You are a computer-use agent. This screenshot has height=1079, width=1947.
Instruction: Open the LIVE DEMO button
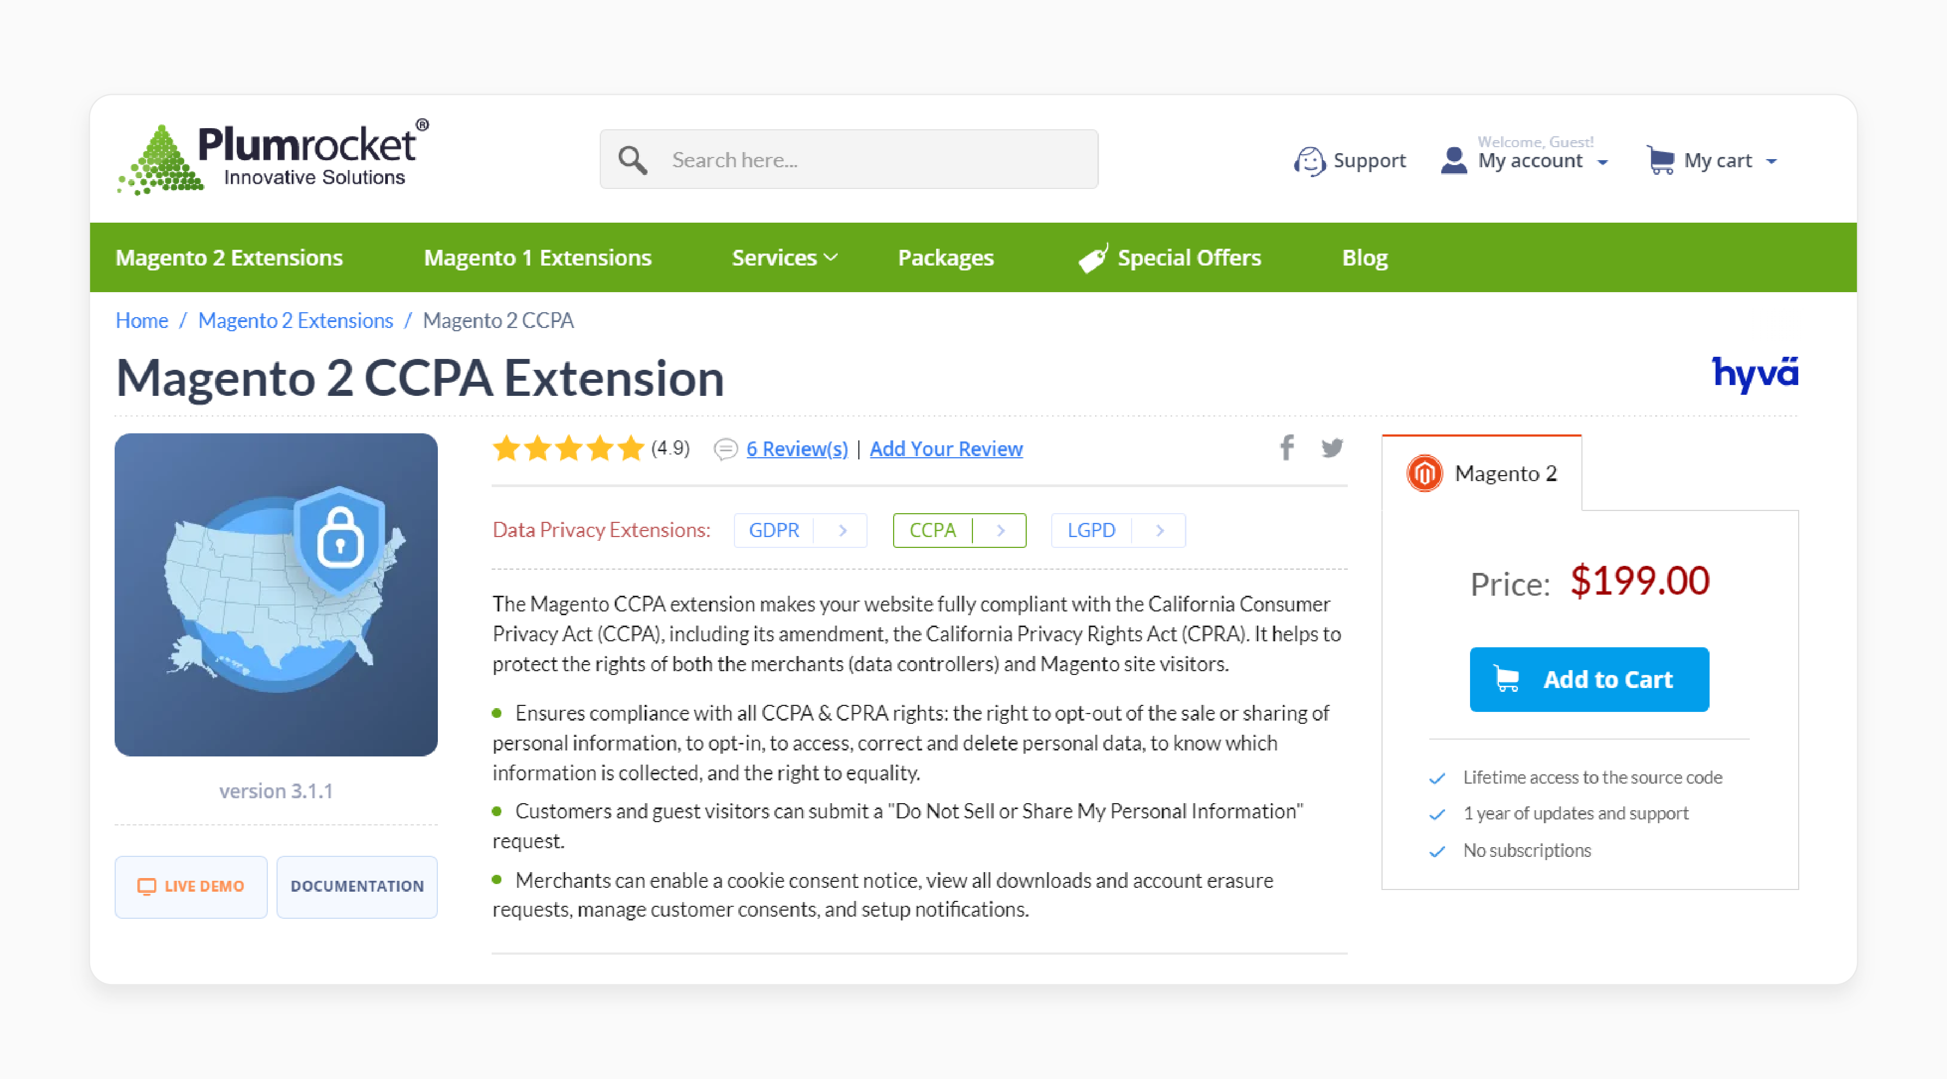[x=191, y=886]
